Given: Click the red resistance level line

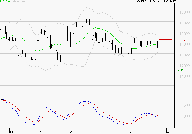Looking at the screenshot, I should tap(165, 40).
